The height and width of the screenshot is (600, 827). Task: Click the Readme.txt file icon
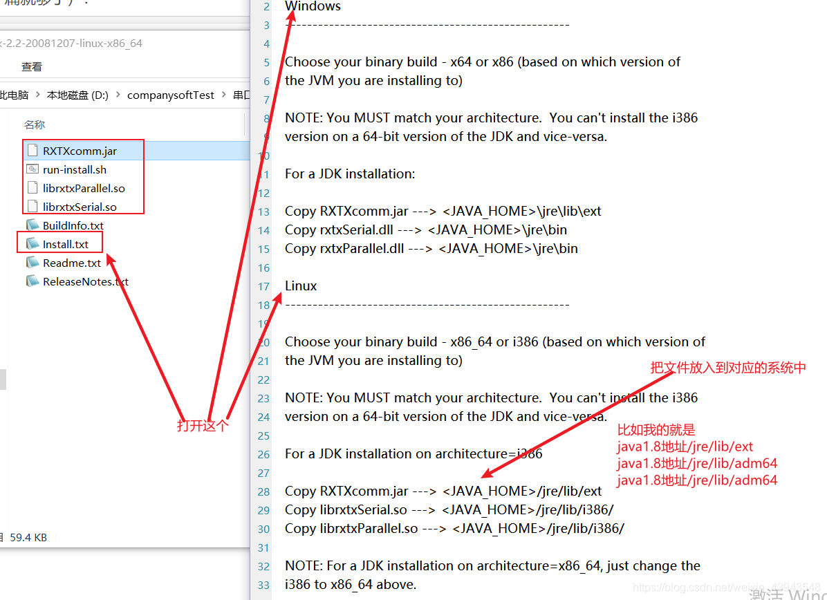click(x=32, y=263)
